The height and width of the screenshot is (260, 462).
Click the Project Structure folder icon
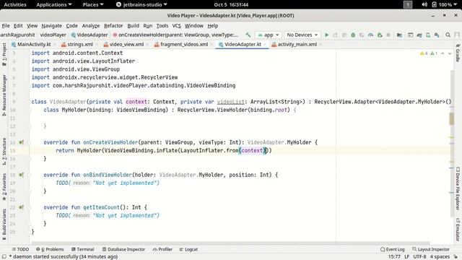[x=399, y=35]
